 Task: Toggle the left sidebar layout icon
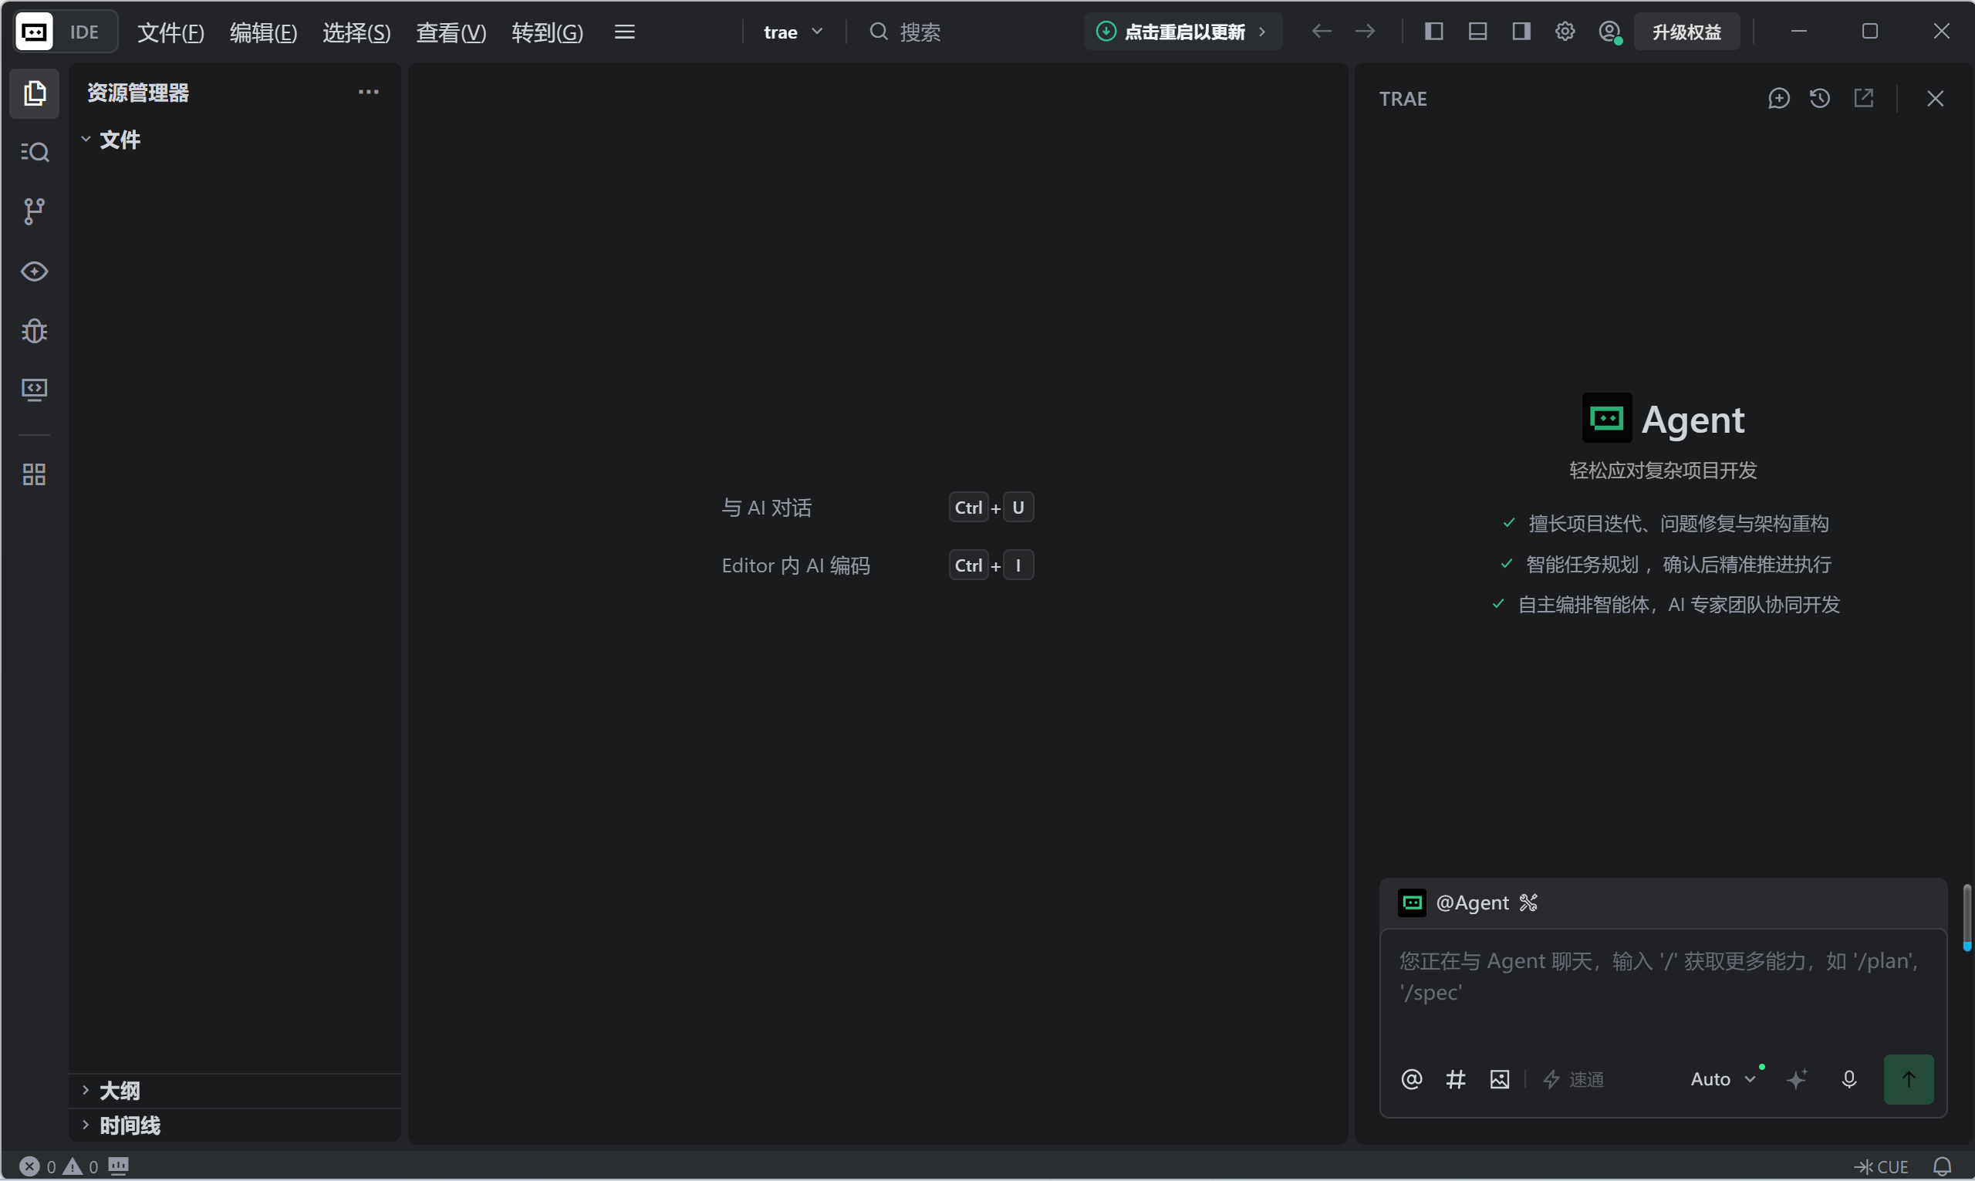point(1434,32)
